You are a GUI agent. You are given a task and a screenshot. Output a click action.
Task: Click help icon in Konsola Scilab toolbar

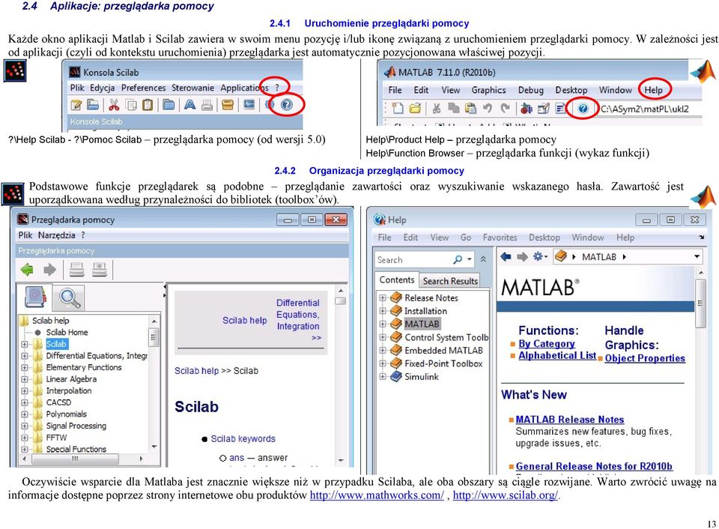287,105
